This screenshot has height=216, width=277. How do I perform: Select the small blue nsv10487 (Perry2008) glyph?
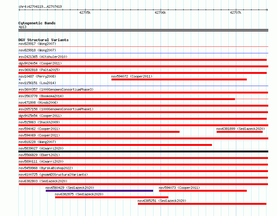pos(19,79)
